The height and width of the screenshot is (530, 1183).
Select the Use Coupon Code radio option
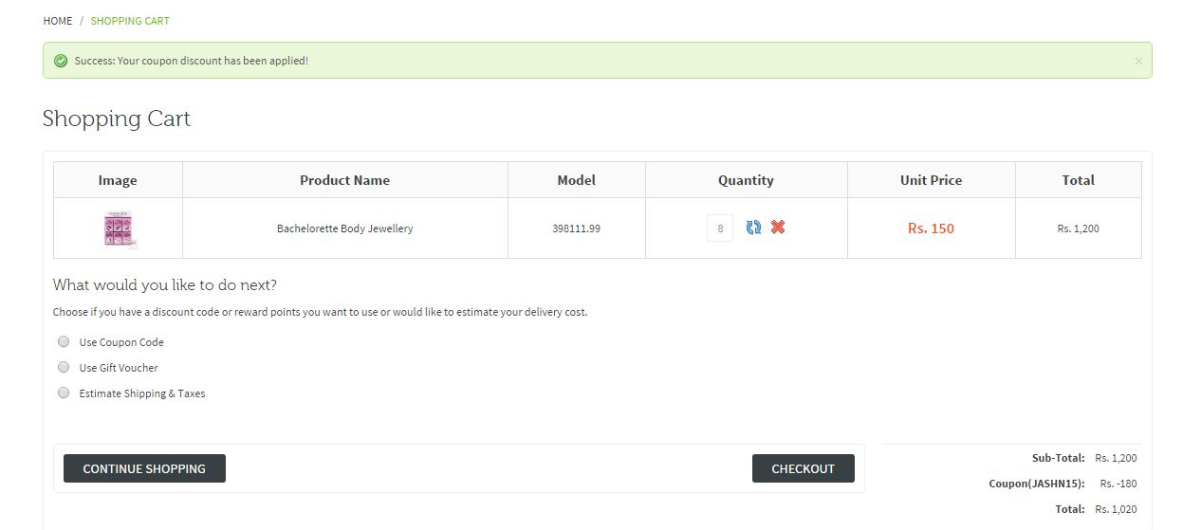point(64,341)
